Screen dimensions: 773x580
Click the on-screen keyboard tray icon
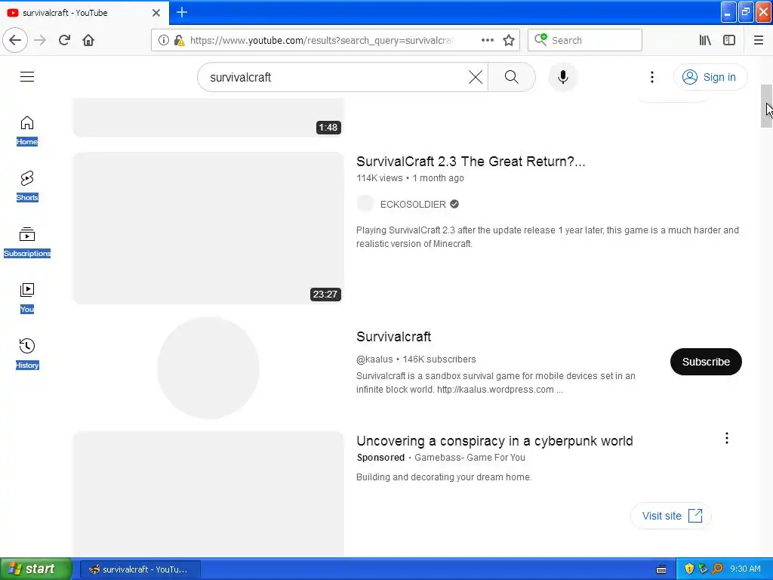[x=661, y=569]
